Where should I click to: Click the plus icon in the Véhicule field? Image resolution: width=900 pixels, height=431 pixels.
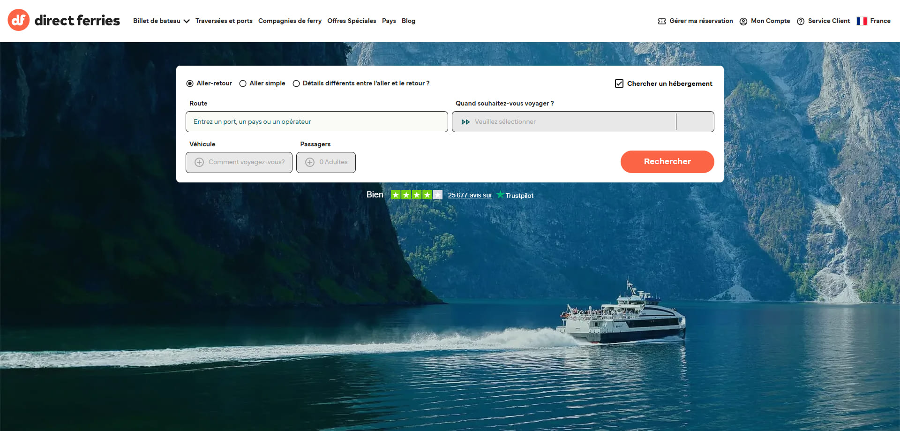(x=199, y=162)
